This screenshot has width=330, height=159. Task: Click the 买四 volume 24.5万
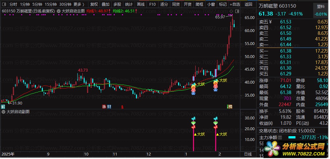point(321,68)
